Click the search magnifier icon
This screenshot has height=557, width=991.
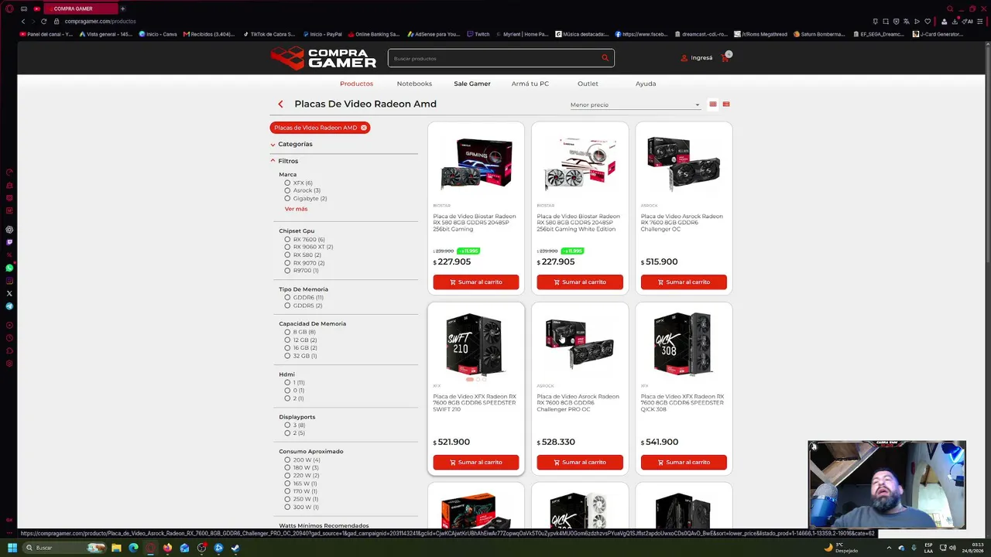(x=605, y=58)
